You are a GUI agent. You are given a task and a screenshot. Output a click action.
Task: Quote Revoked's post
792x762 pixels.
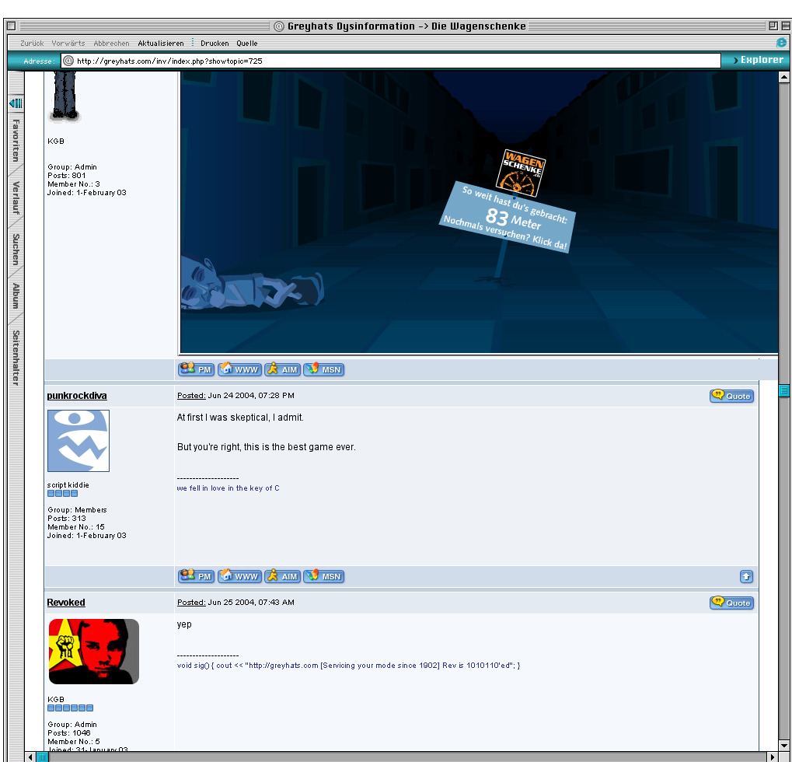(731, 603)
